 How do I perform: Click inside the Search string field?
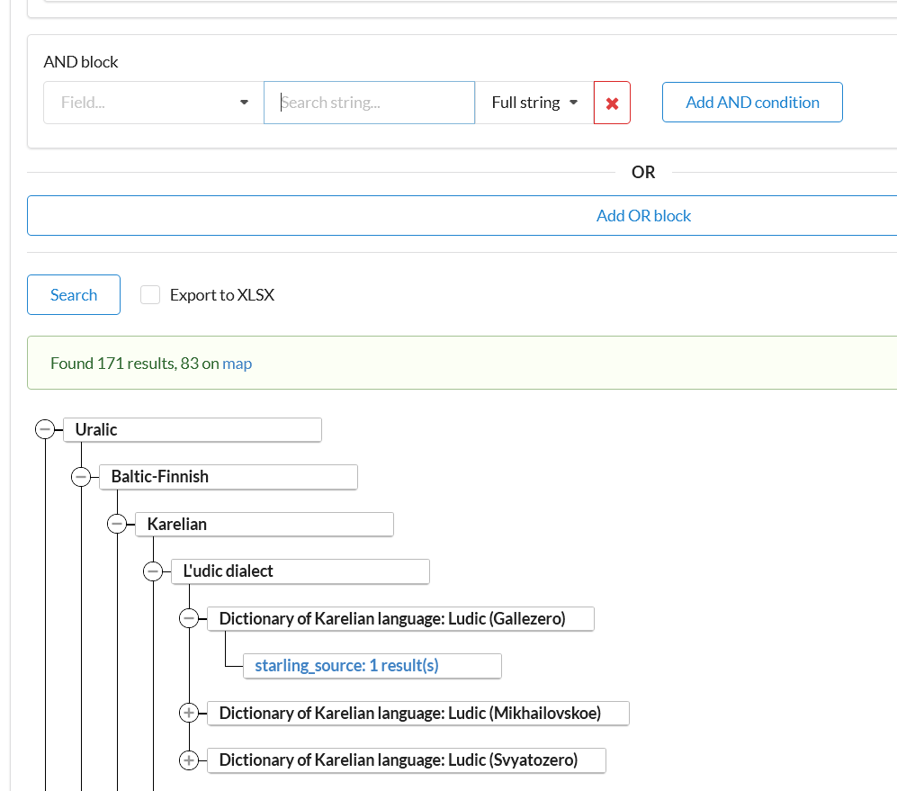[x=369, y=102]
